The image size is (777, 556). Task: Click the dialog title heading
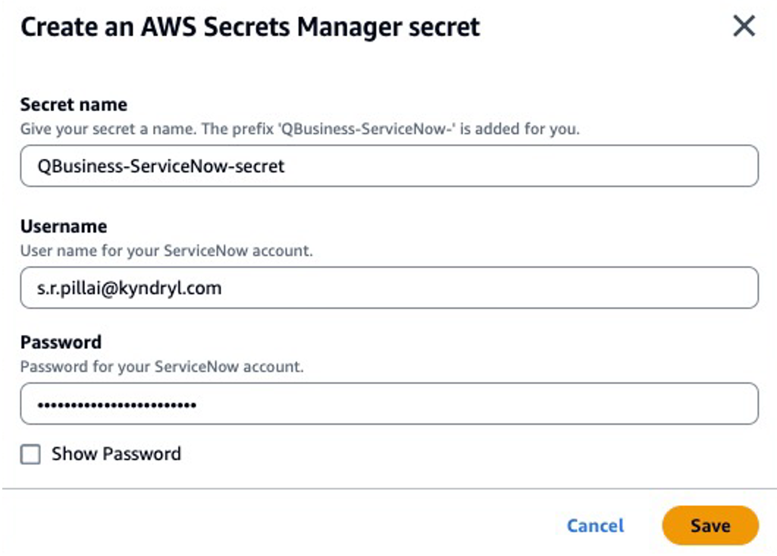coord(250,27)
